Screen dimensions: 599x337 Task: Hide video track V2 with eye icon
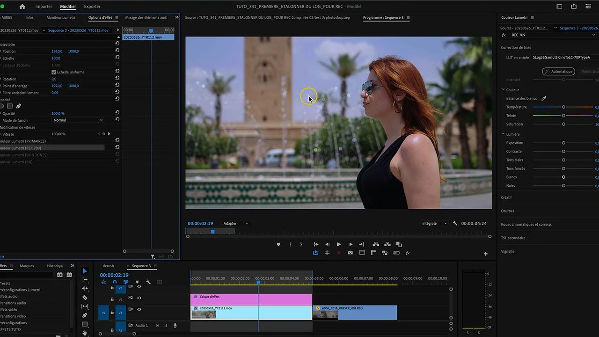139,298
